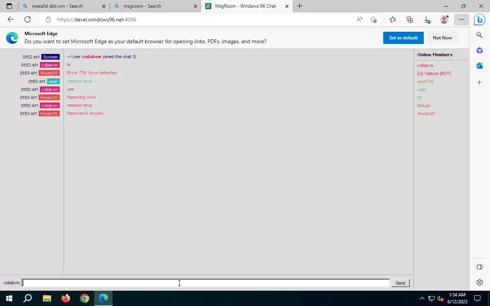Click the collabvm joined chat notice
490x306 pixels.
101,57
